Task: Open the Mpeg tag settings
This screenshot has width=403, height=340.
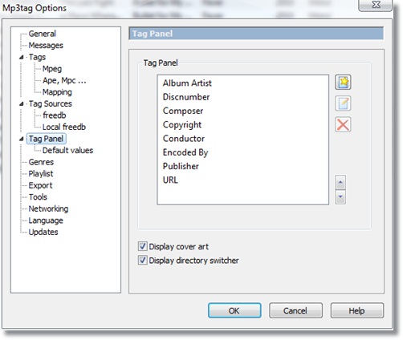Action: (x=52, y=69)
